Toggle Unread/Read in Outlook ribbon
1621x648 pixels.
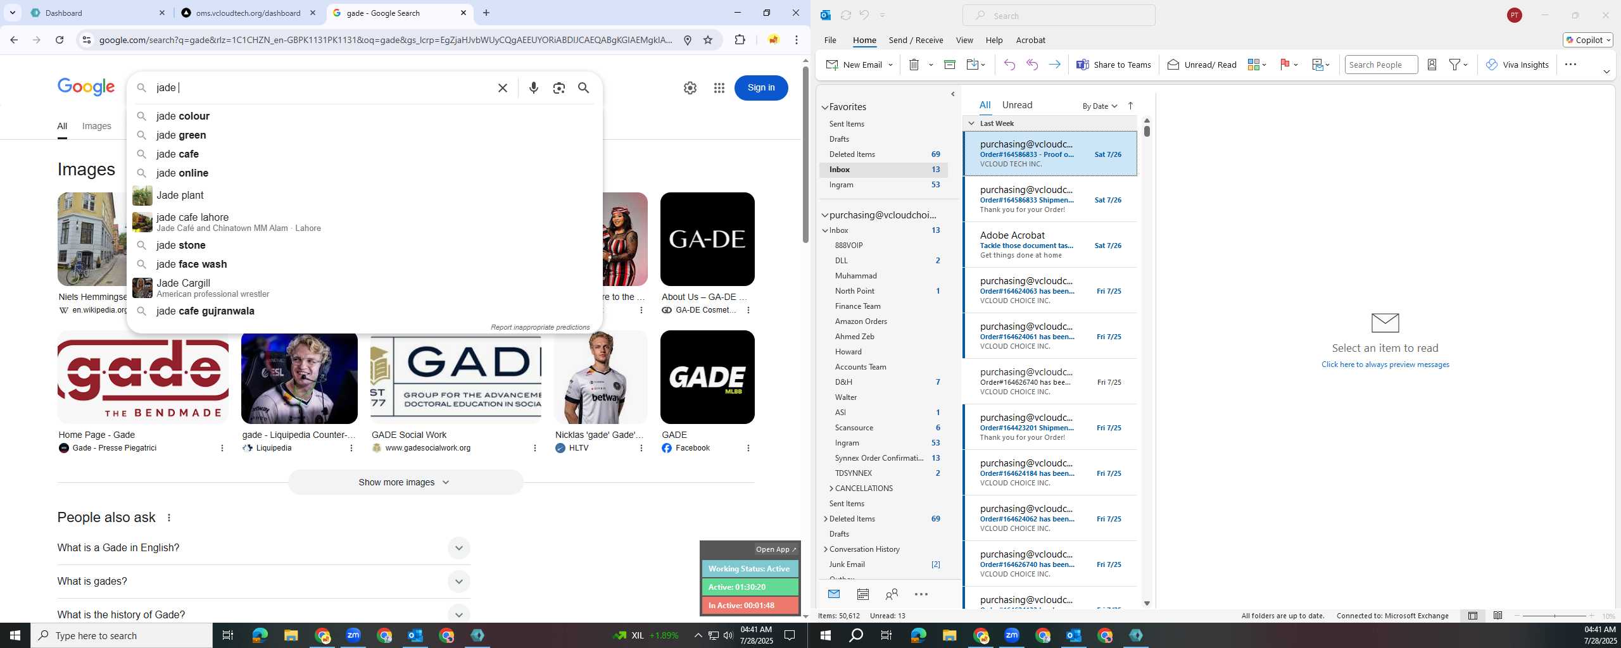click(x=1202, y=65)
